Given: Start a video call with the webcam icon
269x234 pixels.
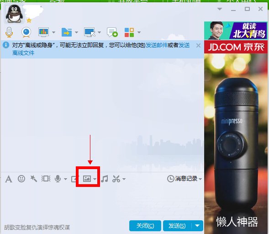Looking at the screenshot, I should tap(26, 32).
